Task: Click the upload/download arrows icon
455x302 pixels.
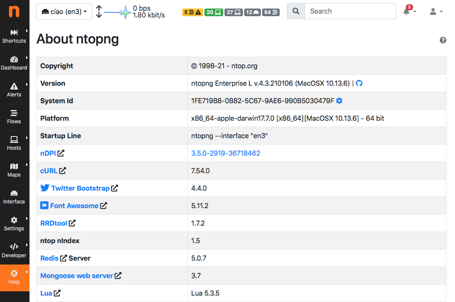Action: click(99, 12)
